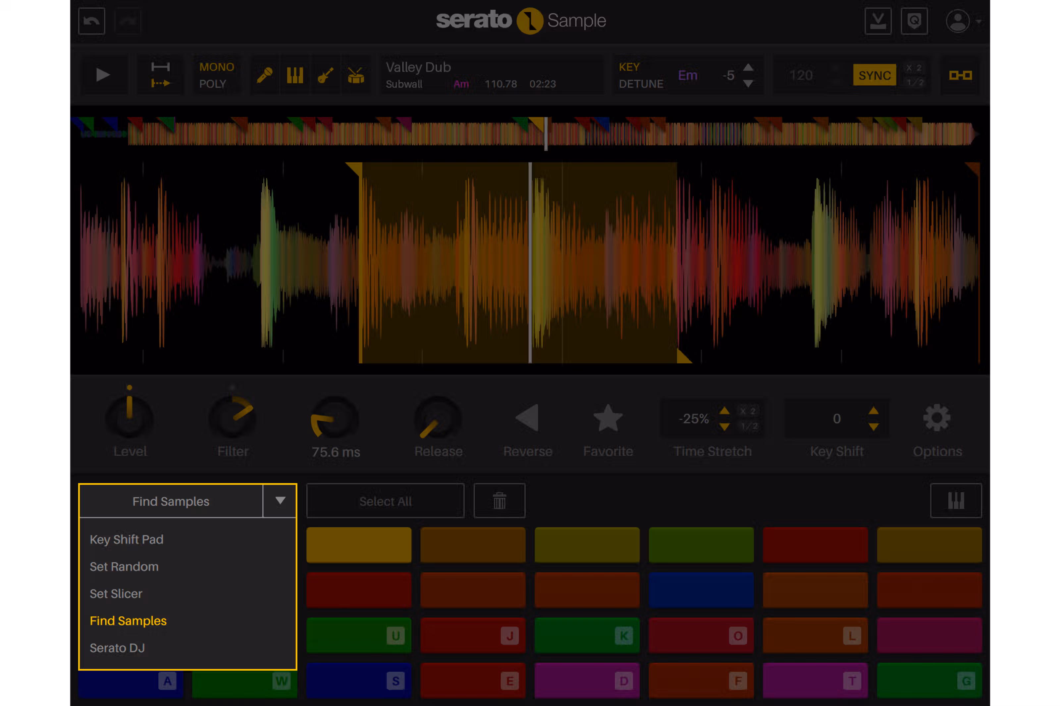This screenshot has height=706, width=1060.
Task: Select the drums stem icon
Action: click(356, 75)
